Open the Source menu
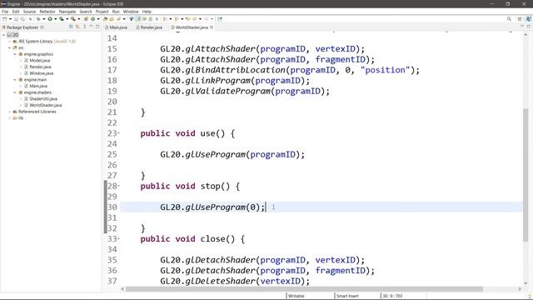This screenshot has width=533, height=300. [x=29, y=12]
